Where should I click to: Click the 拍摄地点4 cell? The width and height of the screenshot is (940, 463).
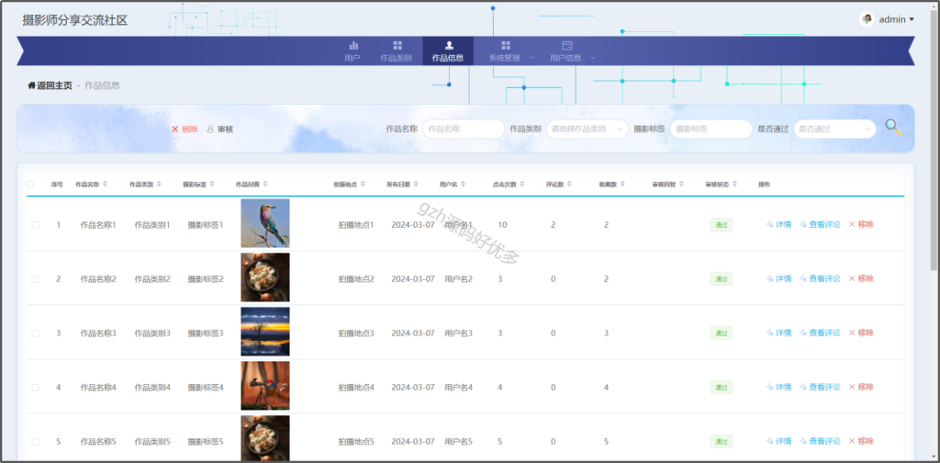pos(356,388)
